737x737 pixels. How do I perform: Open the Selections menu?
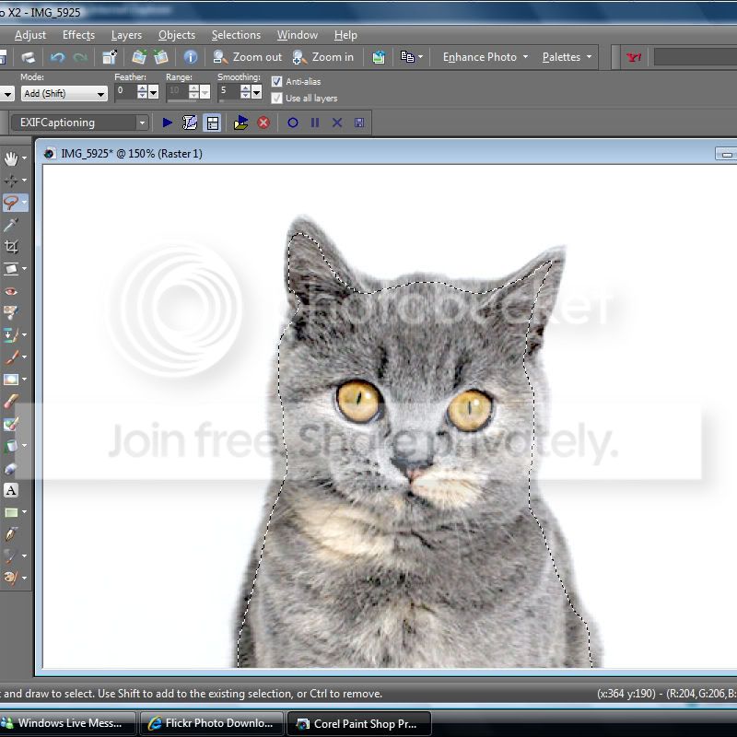pos(236,35)
